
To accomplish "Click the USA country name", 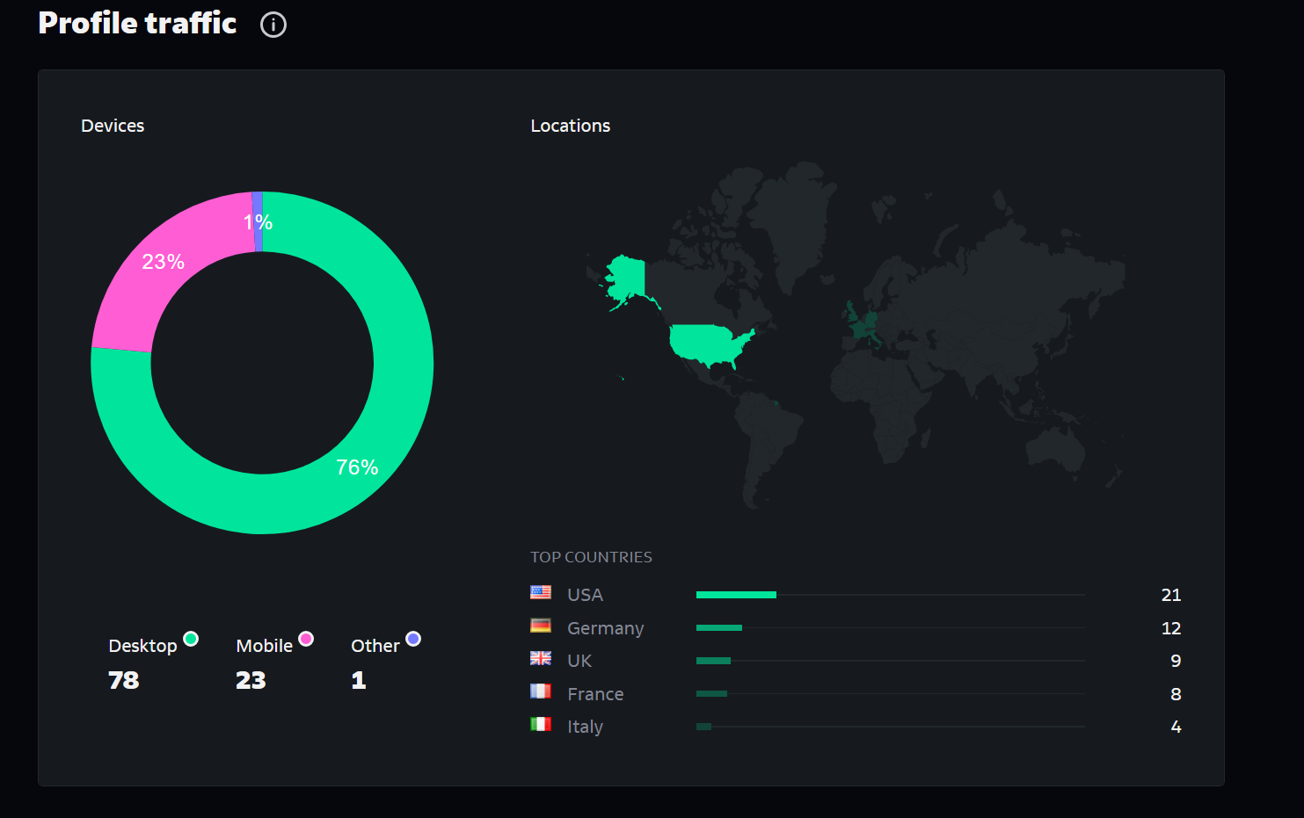I will point(585,595).
